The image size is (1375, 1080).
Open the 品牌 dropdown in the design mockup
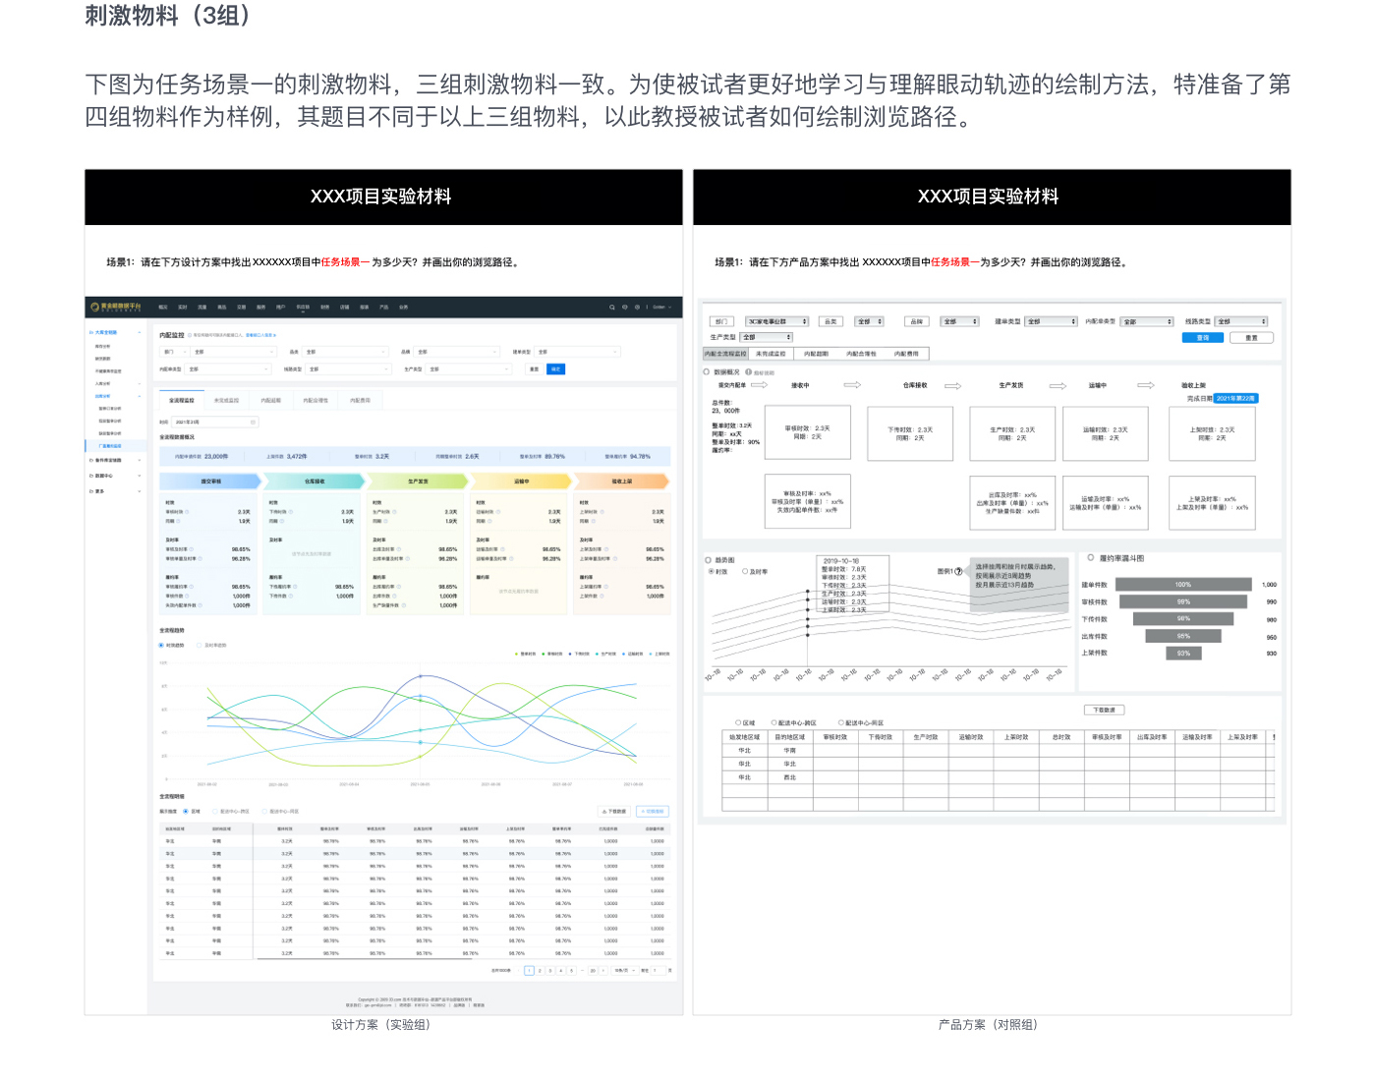(456, 352)
